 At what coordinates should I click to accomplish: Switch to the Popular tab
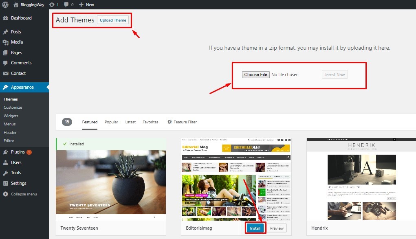pos(111,122)
